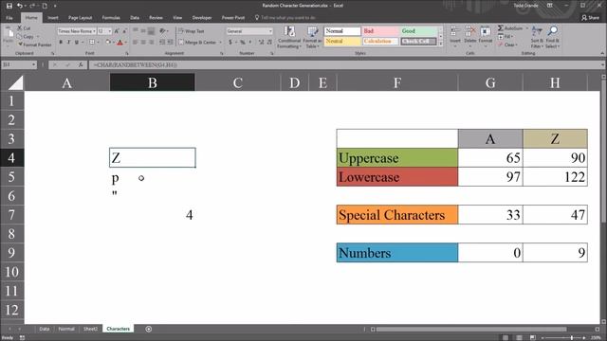Viewport: 607px width, 341px height.
Task: Decrease font size with the small A icon
Action: 124,31
